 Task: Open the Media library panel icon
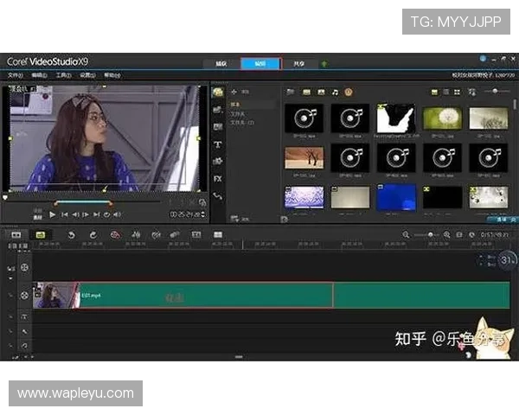pos(218,92)
